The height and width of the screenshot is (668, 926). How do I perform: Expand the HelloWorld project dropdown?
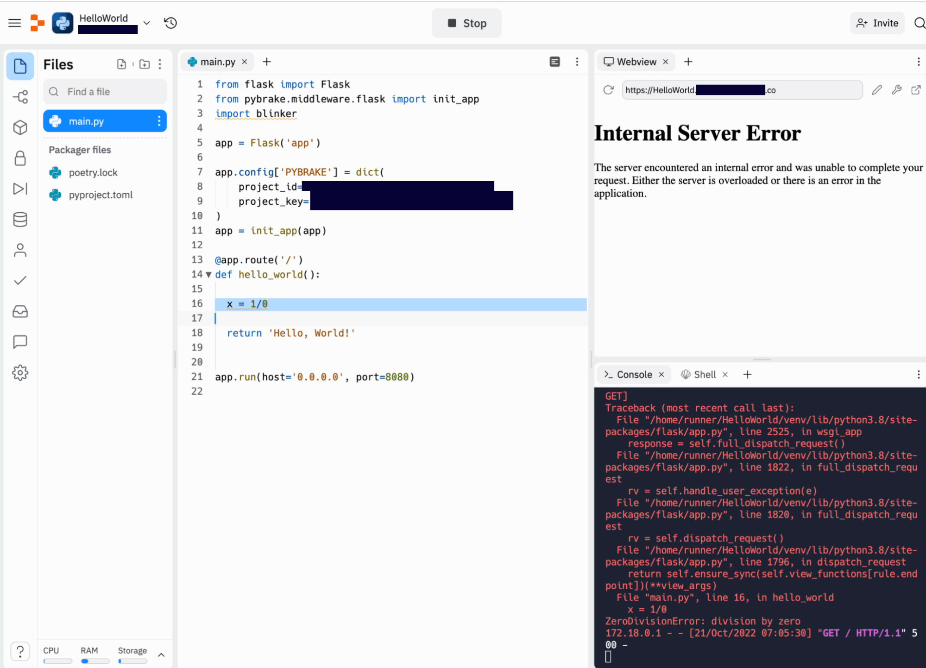coord(146,22)
